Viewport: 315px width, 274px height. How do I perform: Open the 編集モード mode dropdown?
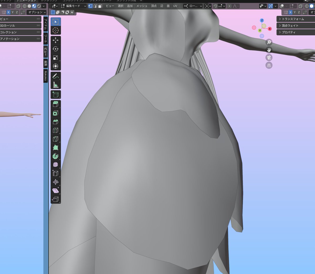click(x=73, y=6)
